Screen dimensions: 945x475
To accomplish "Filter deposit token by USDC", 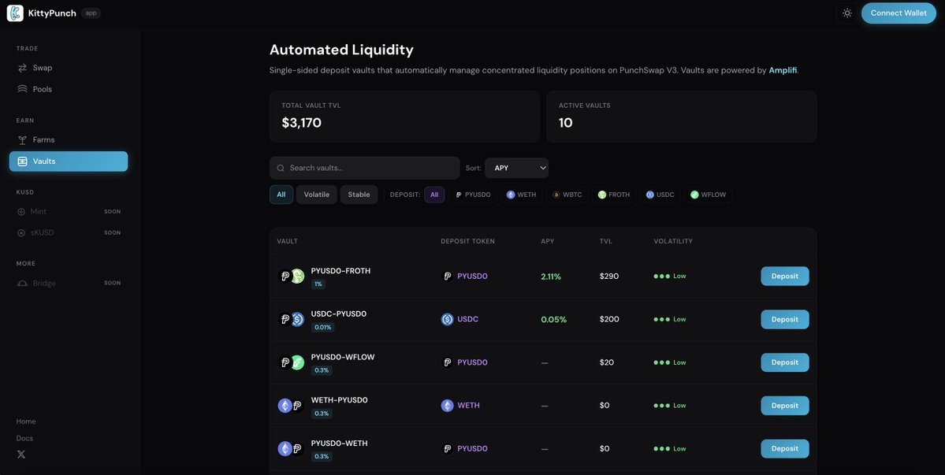I will [660, 195].
